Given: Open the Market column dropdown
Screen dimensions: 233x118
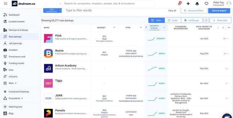Looking at the screenshot, I should [114, 27].
